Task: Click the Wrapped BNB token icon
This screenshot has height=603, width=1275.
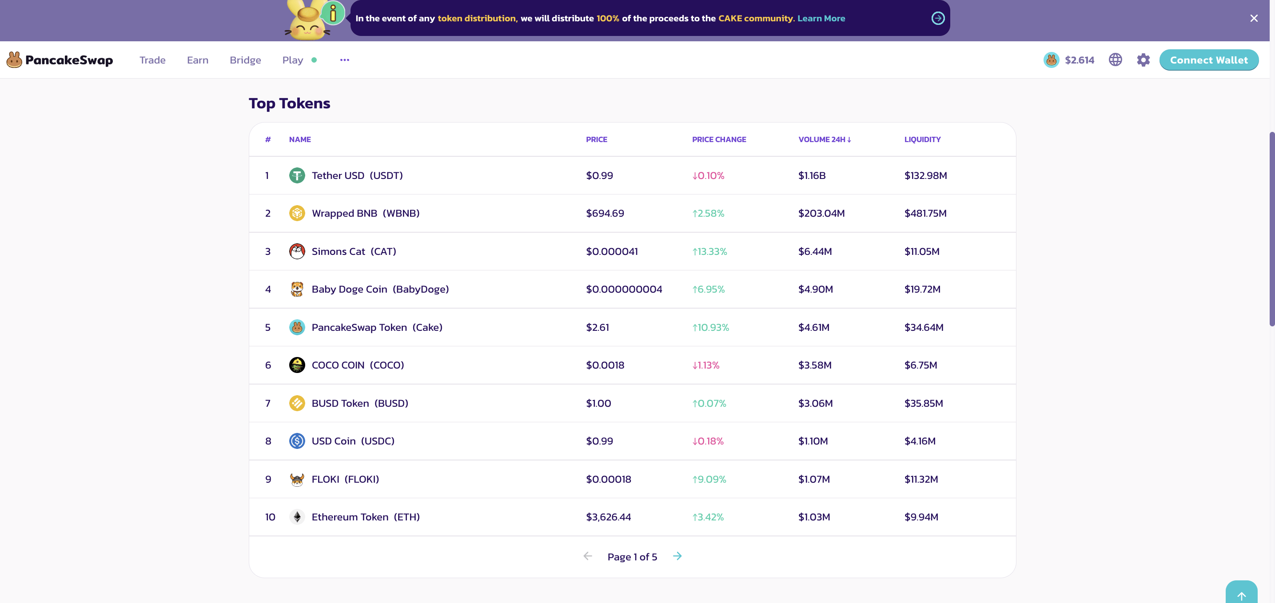Action: 297,213
